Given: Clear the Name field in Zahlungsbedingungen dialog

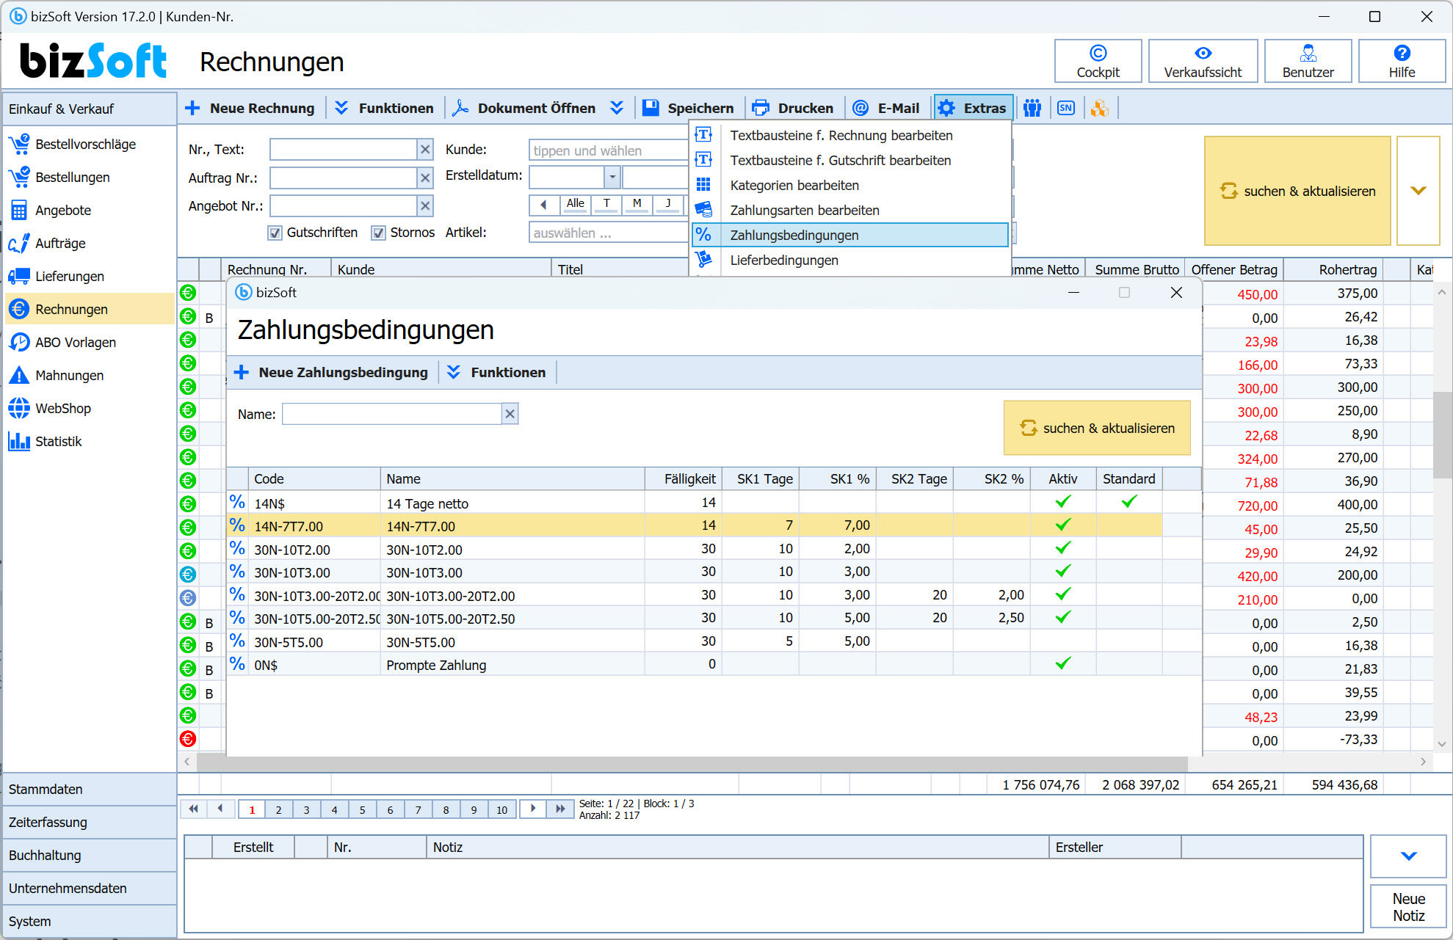Looking at the screenshot, I should pyautogui.click(x=510, y=414).
